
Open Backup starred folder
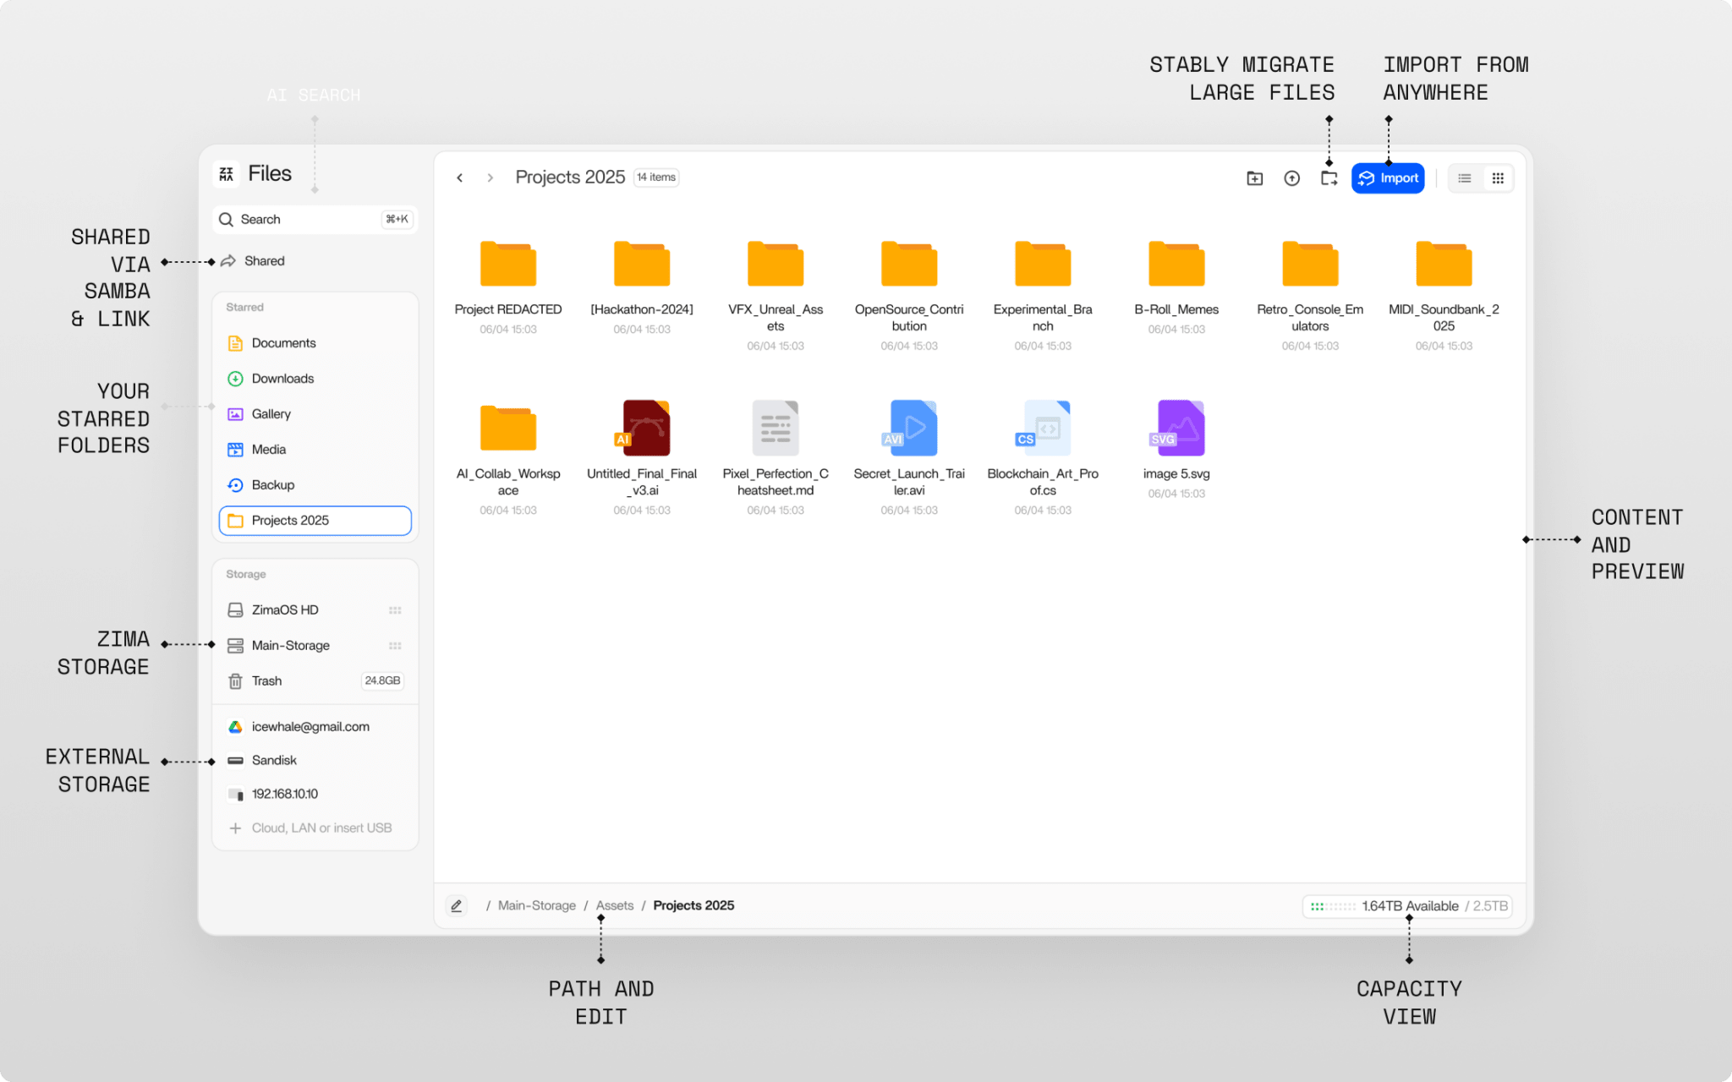click(x=315, y=485)
